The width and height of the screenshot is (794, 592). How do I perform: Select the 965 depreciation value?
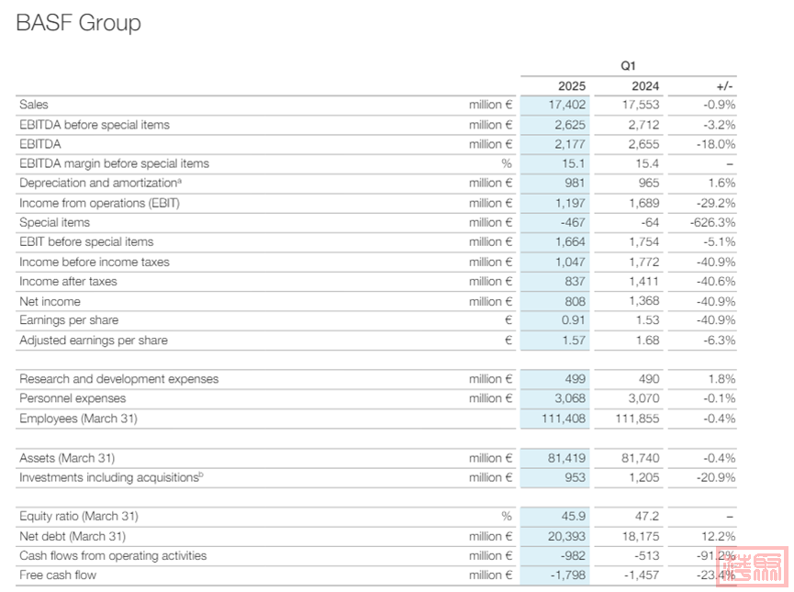pyautogui.click(x=649, y=183)
